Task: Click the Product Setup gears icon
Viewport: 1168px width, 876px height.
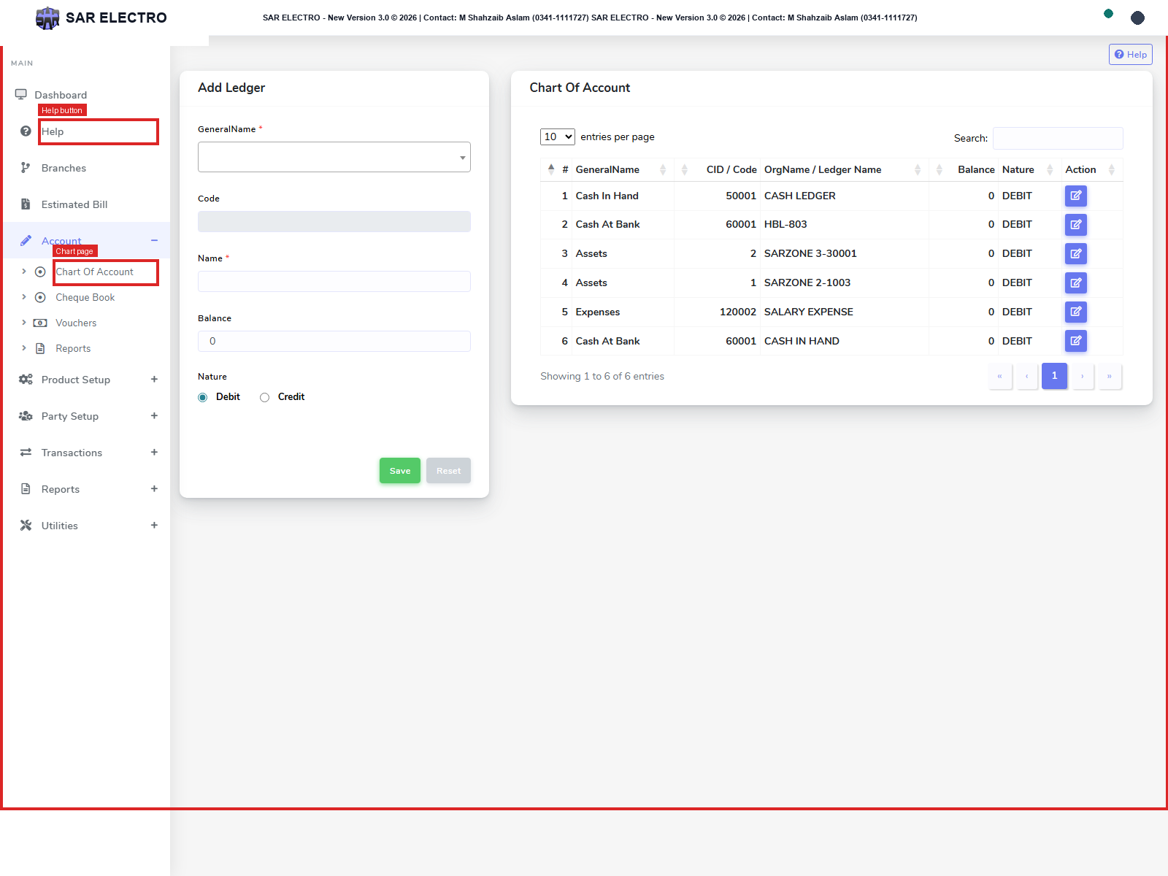Action: pyautogui.click(x=26, y=379)
